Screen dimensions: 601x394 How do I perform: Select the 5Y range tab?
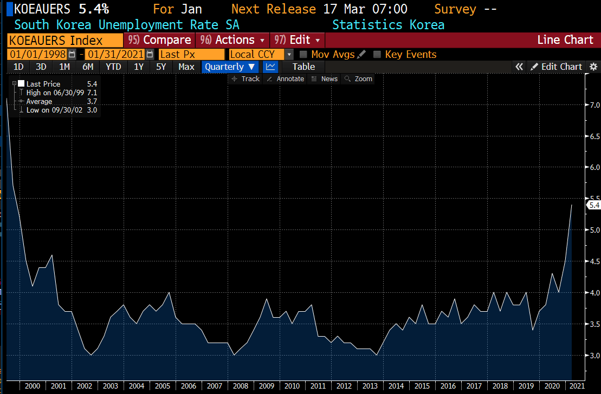tap(161, 67)
